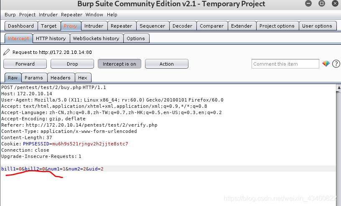This screenshot has height=206, width=341.
Task: Click the Request to http://172.20.10.14:80 label
Action: coord(52,52)
